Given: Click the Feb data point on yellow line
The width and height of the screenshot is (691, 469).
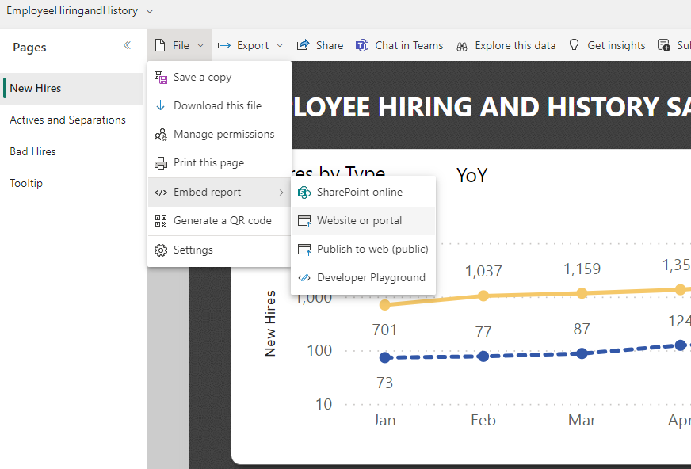Looking at the screenshot, I should 483,296.
